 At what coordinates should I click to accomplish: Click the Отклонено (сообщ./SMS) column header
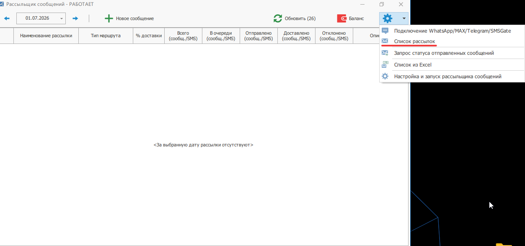pyautogui.click(x=334, y=36)
